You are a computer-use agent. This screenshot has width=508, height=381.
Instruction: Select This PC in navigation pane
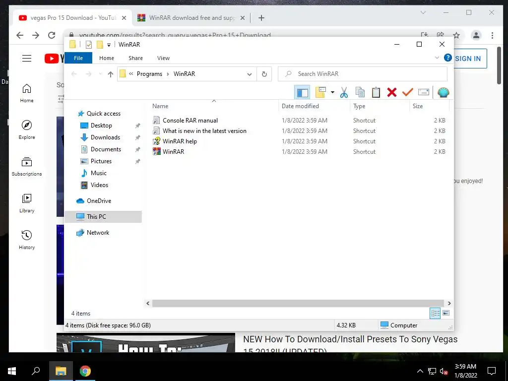[x=103, y=217]
